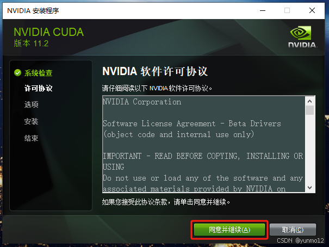Select the 系统检查 step in sidebar
Image resolution: width=329 pixels, height=247 pixels.
click(39, 73)
